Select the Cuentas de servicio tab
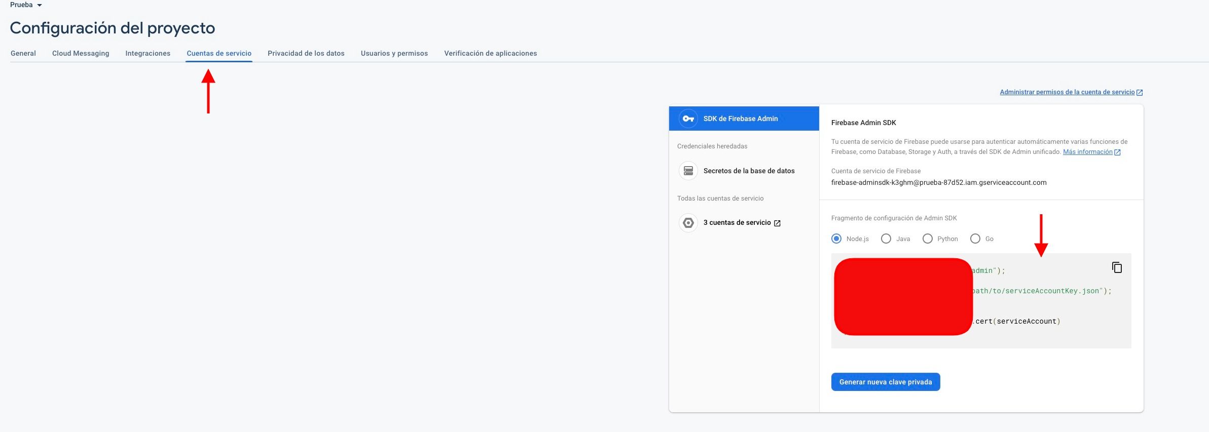Image resolution: width=1209 pixels, height=432 pixels. coord(219,53)
